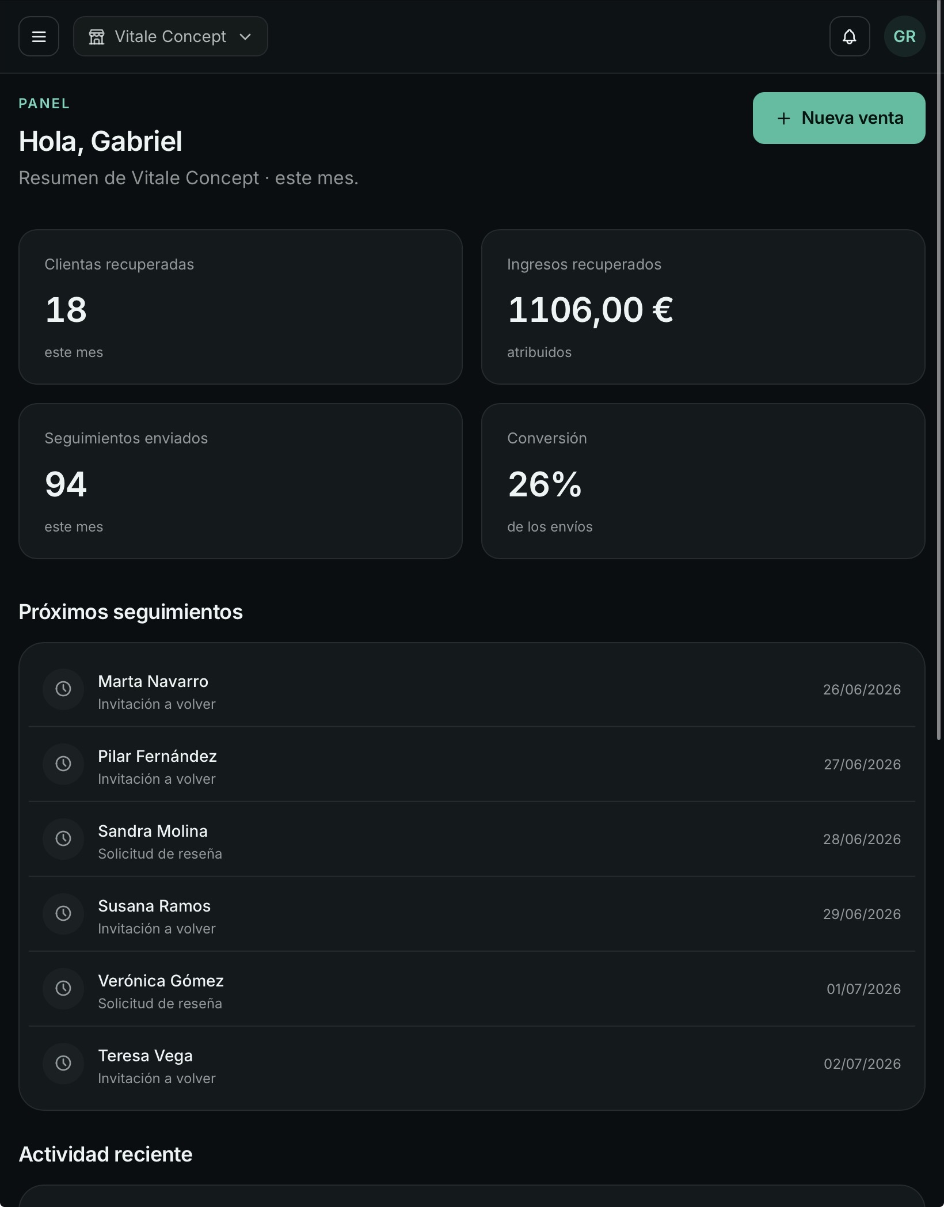Screen dimensions: 944x1207
Task: Click the 18 recovered clients value
Action: coord(66,310)
